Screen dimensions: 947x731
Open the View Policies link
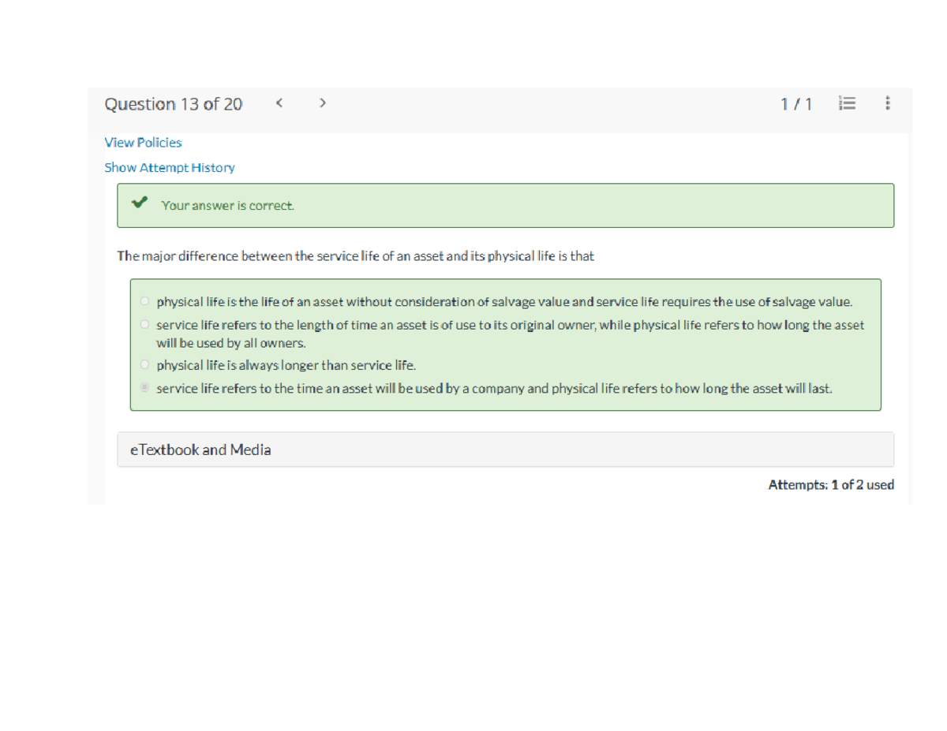pos(143,143)
